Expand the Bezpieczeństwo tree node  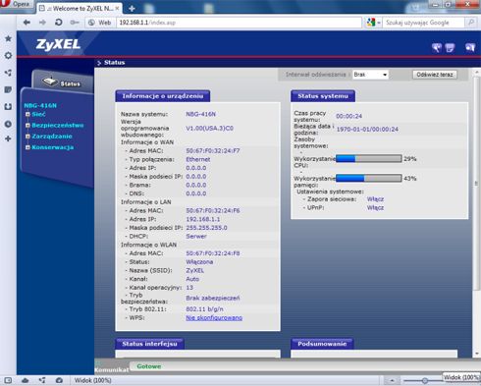pyautogui.click(x=27, y=126)
